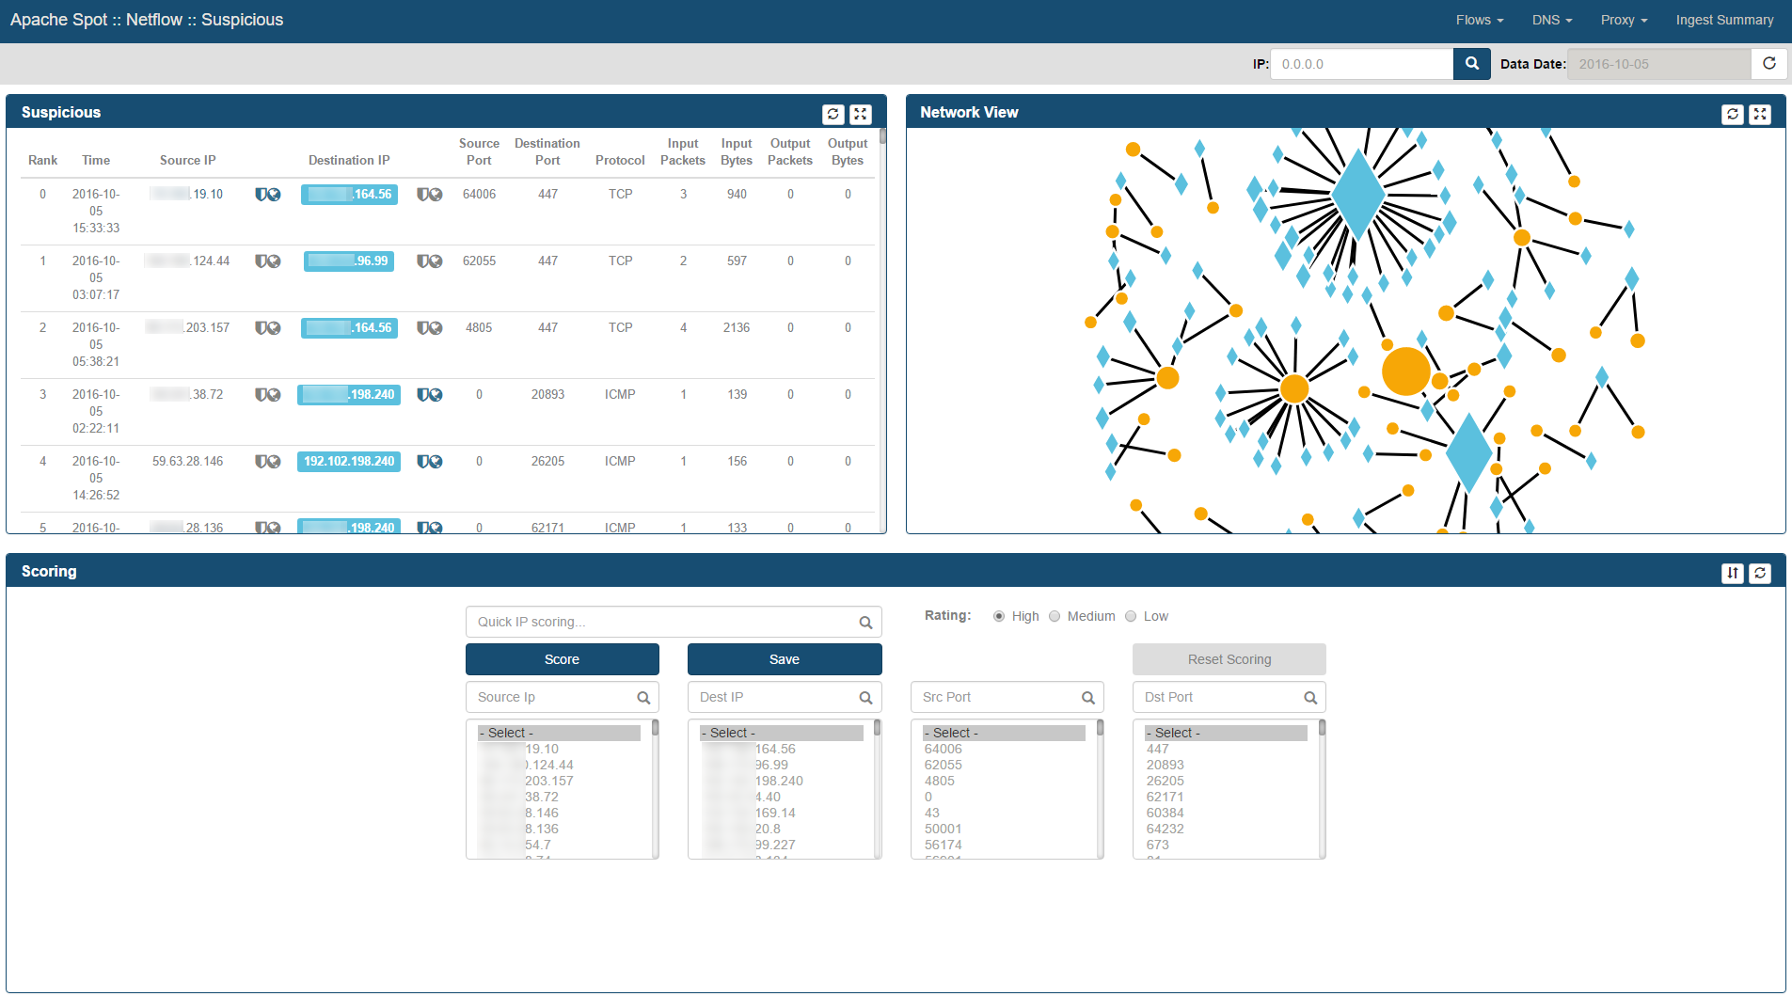The width and height of the screenshot is (1792, 996).
Task: Refresh the Scoring panel
Action: pyautogui.click(x=1759, y=573)
